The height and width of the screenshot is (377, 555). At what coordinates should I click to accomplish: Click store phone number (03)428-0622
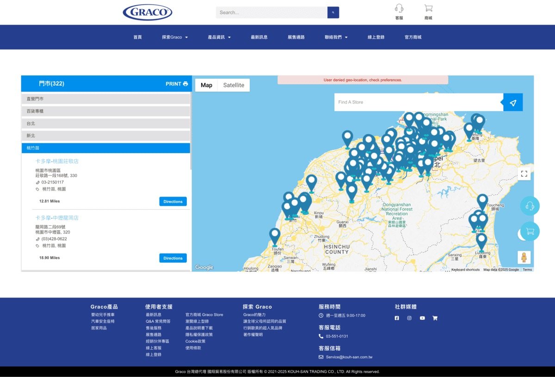[54, 239]
